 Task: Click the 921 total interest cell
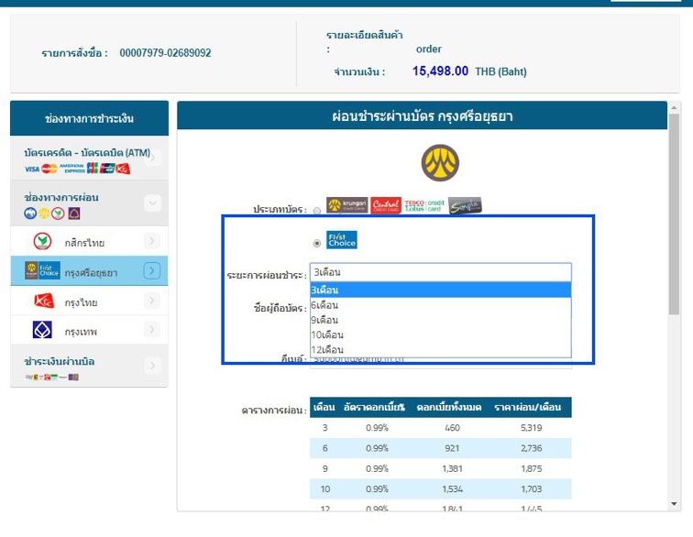(452, 448)
